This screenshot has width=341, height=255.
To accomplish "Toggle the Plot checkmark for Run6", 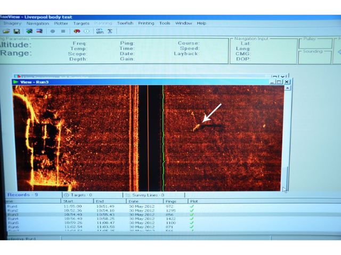I will click(x=192, y=227).
